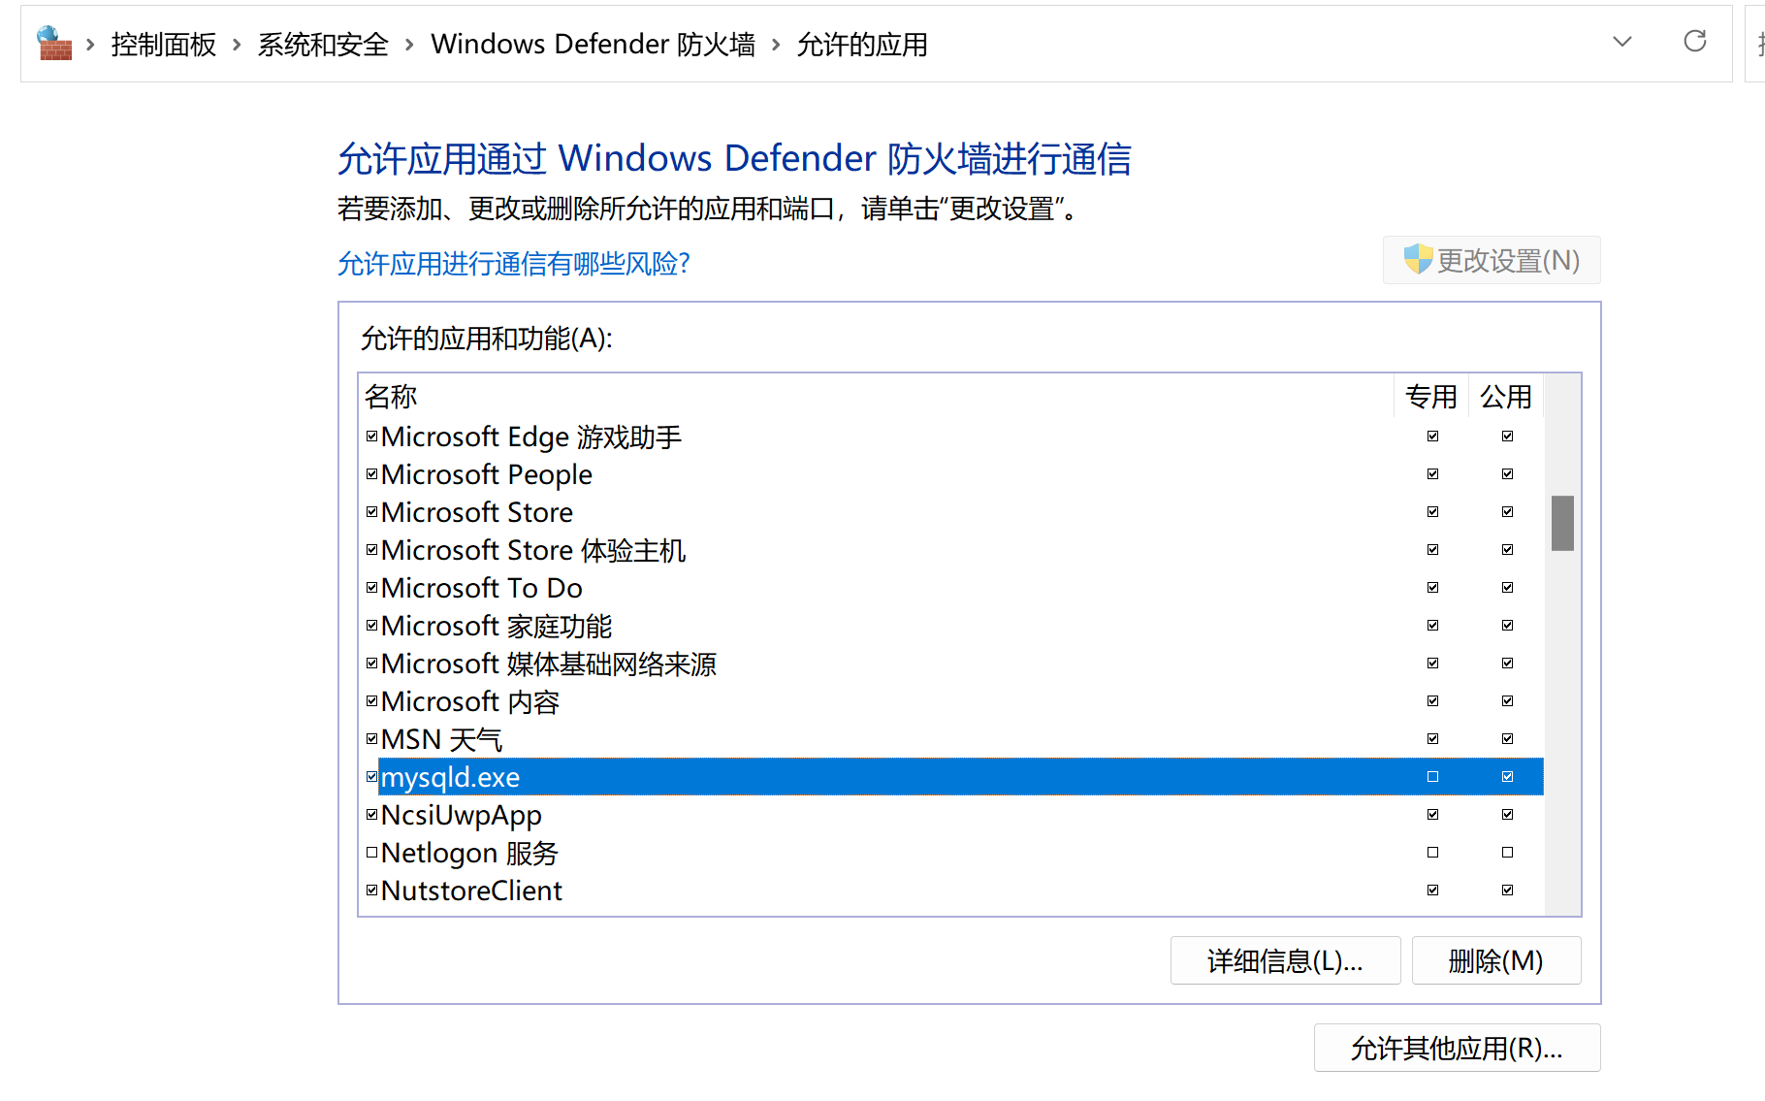The width and height of the screenshot is (1765, 1101).
Task: Open 允许应用进行通信有哪些风险? link
Action: click(513, 264)
